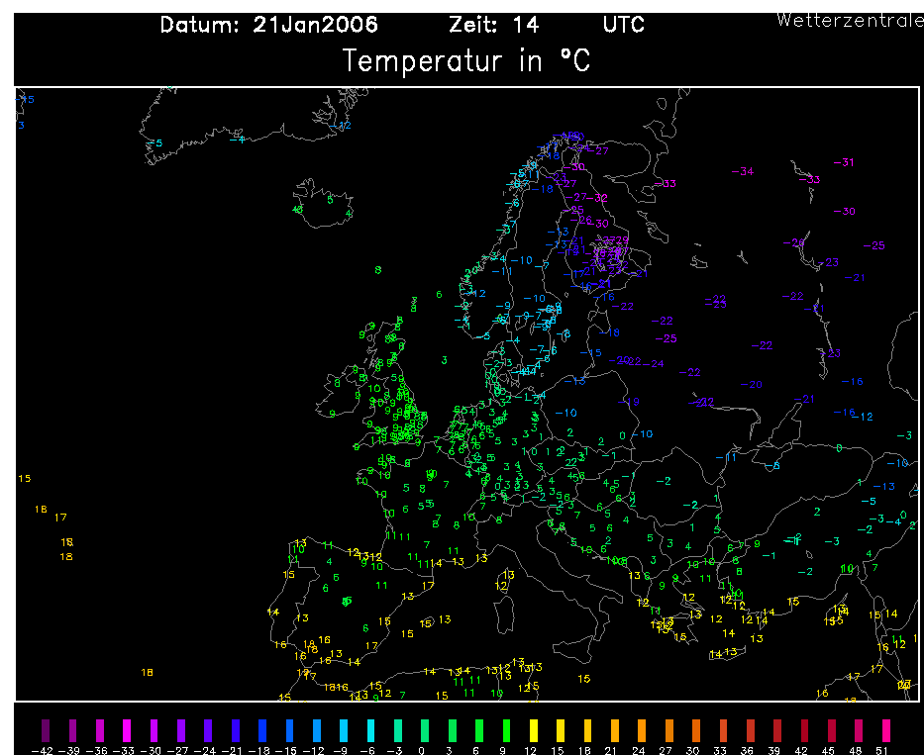Click the -31 reading in the far northeast
Screen dimensions: 924x755
click(x=844, y=162)
